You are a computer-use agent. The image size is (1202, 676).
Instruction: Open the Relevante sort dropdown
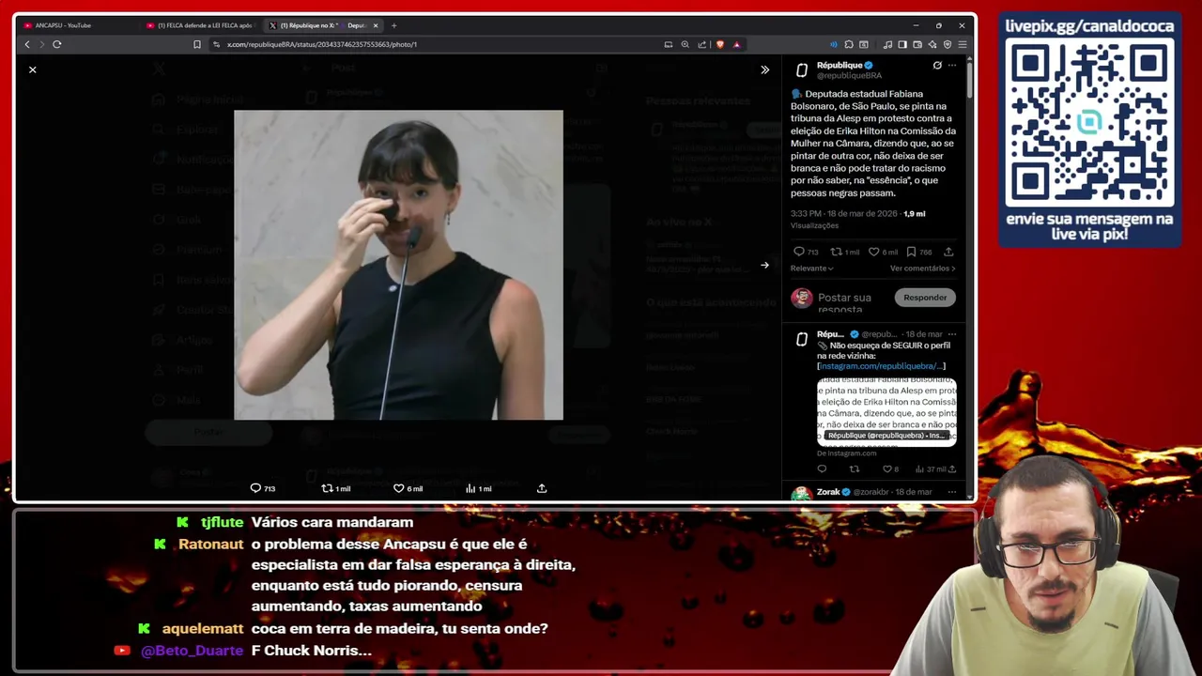click(811, 269)
